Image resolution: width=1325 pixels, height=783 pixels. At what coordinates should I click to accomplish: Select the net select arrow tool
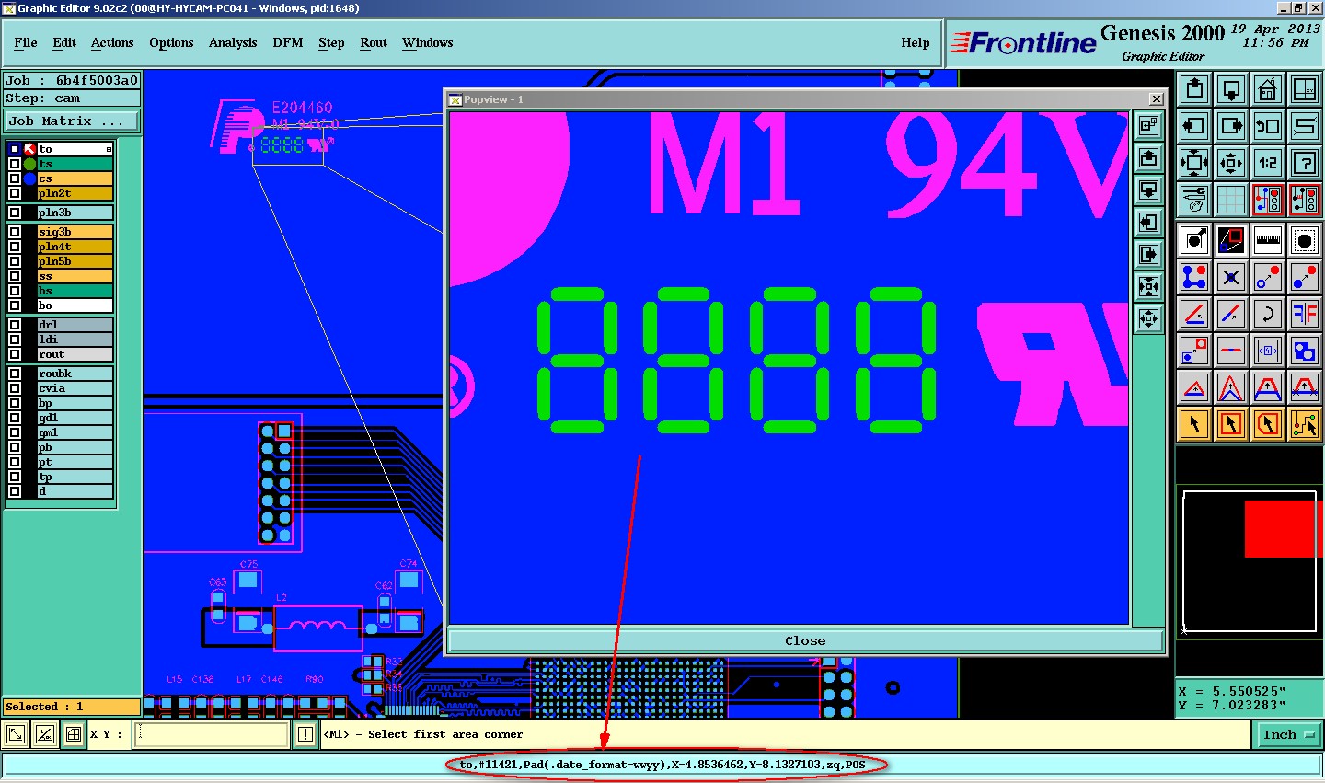coord(1305,424)
